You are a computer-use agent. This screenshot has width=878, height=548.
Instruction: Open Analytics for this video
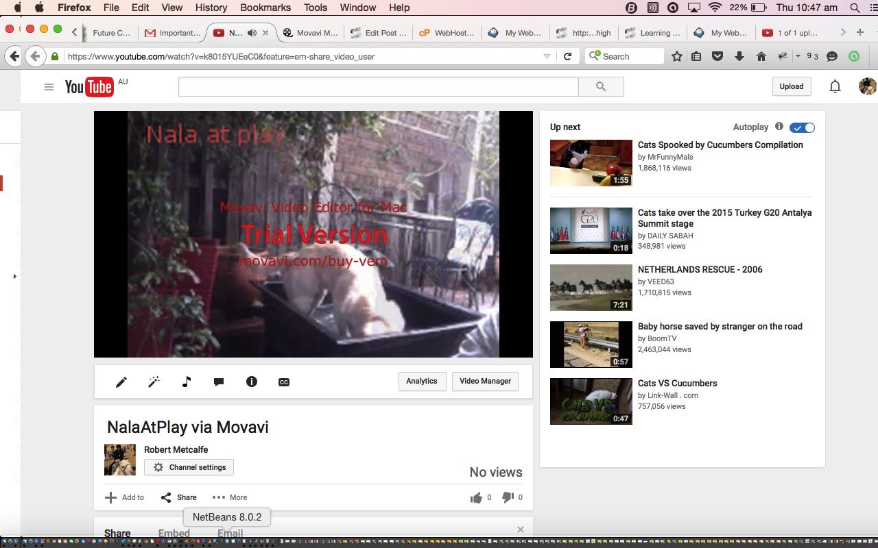(x=421, y=381)
